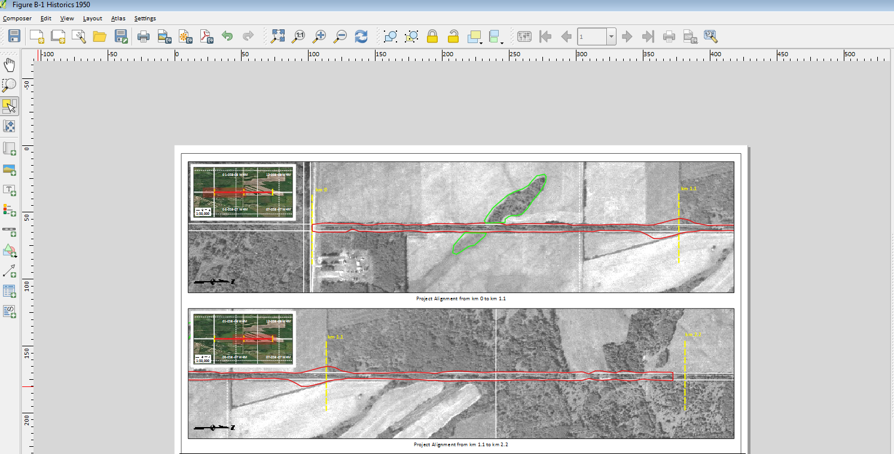Open the Atlas menu
The height and width of the screenshot is (454, 894).
click(118, 19)
